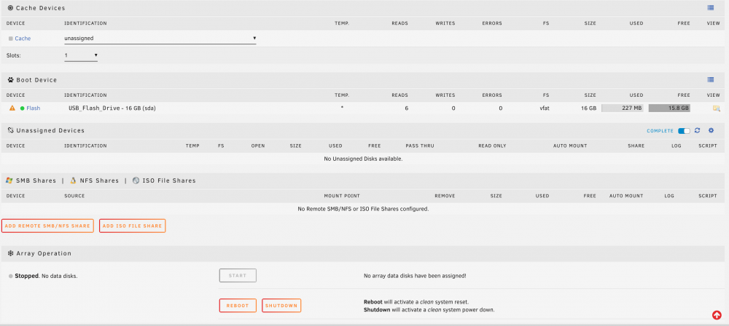Click the Cache Devices list view icon
The height and width of the screenshot is (326, 729).
click(x=710, y=8)
